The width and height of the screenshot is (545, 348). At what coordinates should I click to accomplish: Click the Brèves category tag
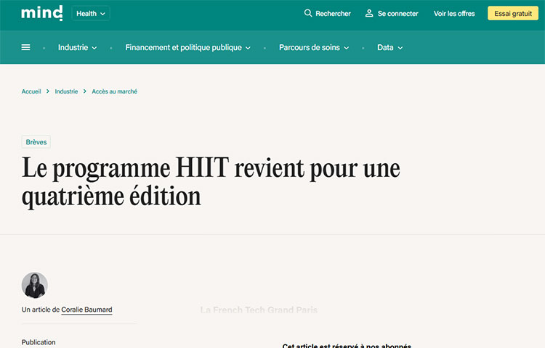(x=36, y=142)
